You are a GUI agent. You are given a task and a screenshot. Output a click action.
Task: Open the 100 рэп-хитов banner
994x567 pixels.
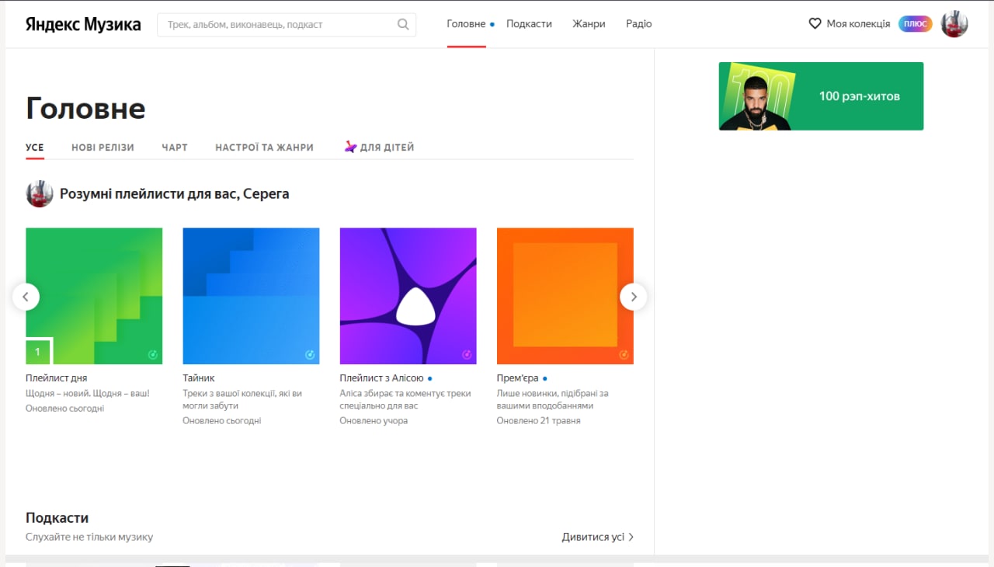click(821, 96)
